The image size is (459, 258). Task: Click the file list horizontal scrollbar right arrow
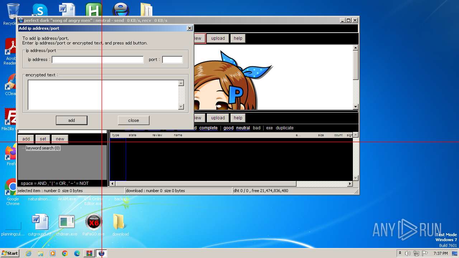[350, 184]
